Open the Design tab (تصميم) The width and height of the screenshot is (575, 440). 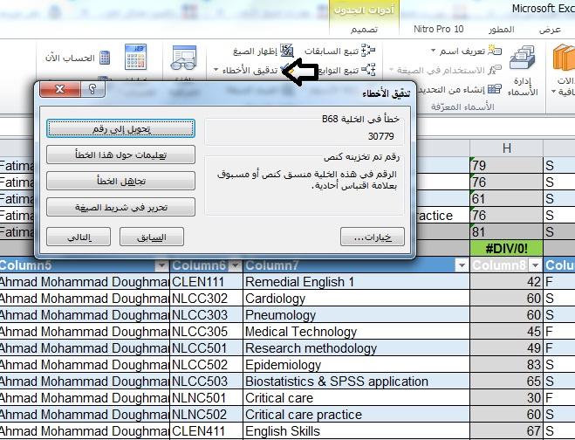(x=364, y=30)
